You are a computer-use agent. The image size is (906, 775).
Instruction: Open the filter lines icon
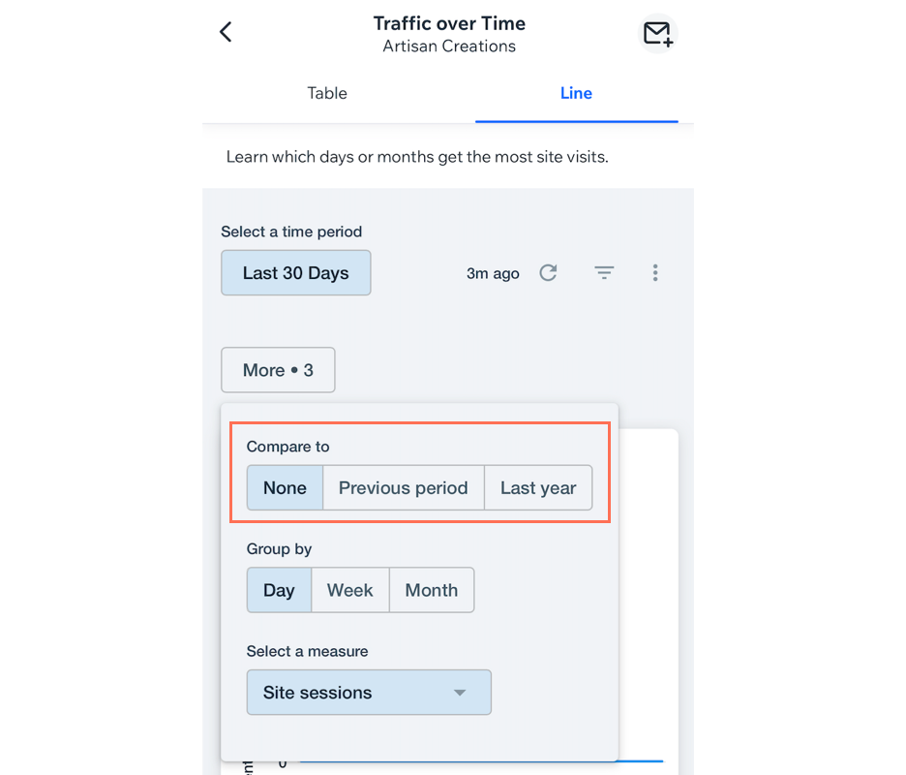(604, 273)
